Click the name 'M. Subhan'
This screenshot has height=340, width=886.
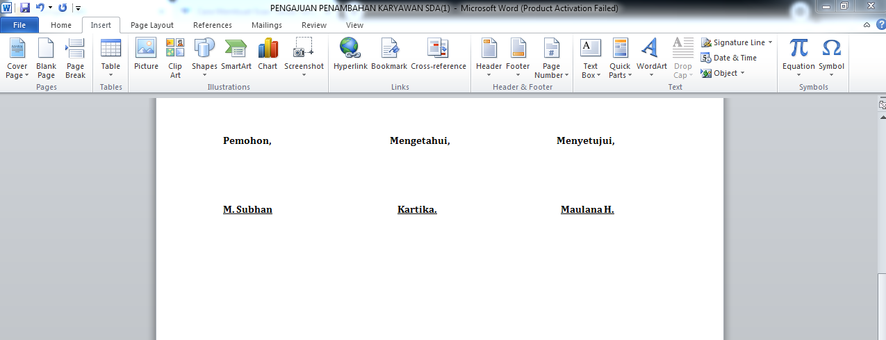pyautogui.click(x=247, y=209)
